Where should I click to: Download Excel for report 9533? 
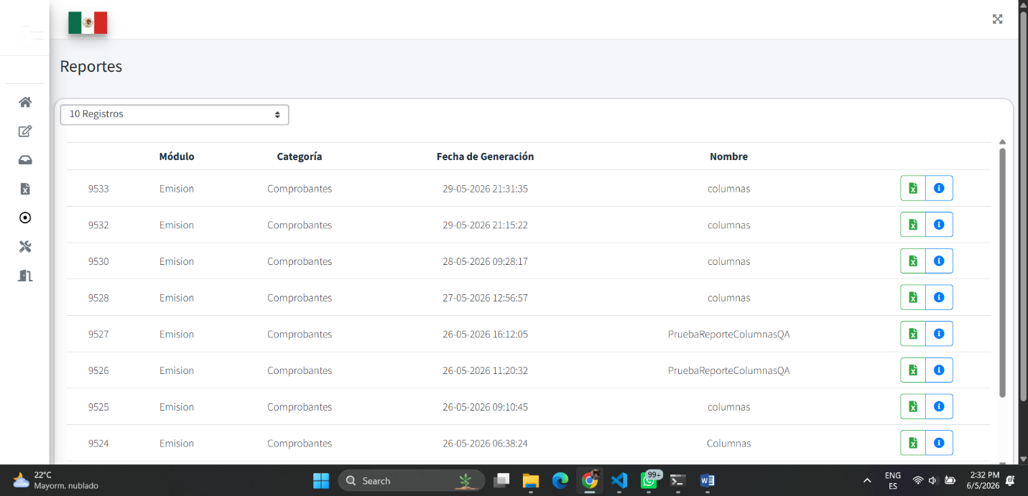point(913,189)
